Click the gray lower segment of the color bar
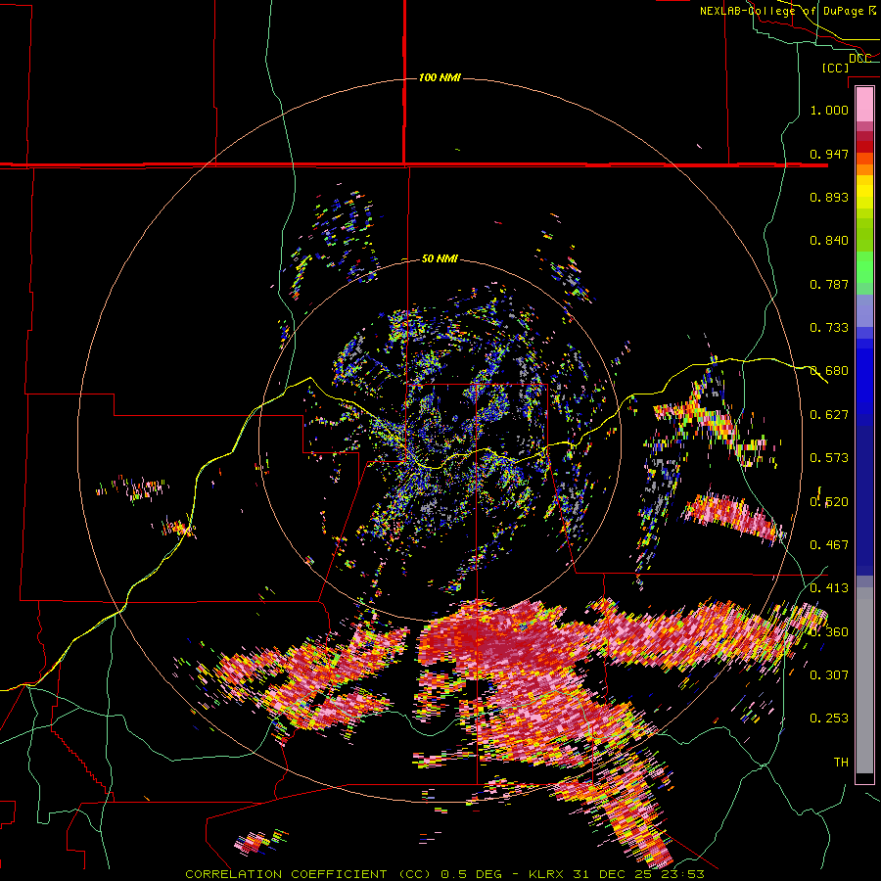The image size is (881, 881). (x=864, y=680)
